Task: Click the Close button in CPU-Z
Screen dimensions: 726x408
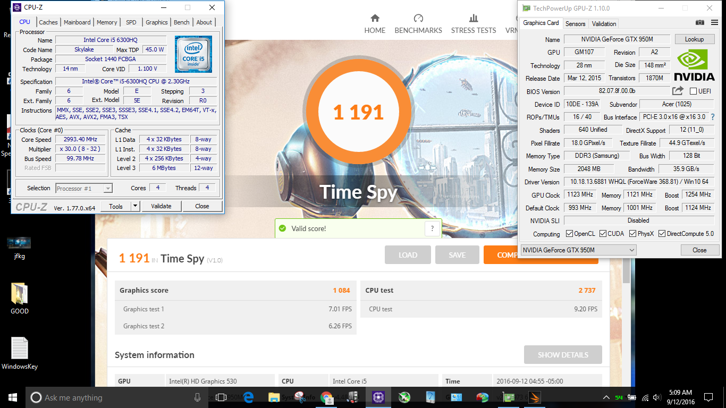Action: click(x=202, y=206)
